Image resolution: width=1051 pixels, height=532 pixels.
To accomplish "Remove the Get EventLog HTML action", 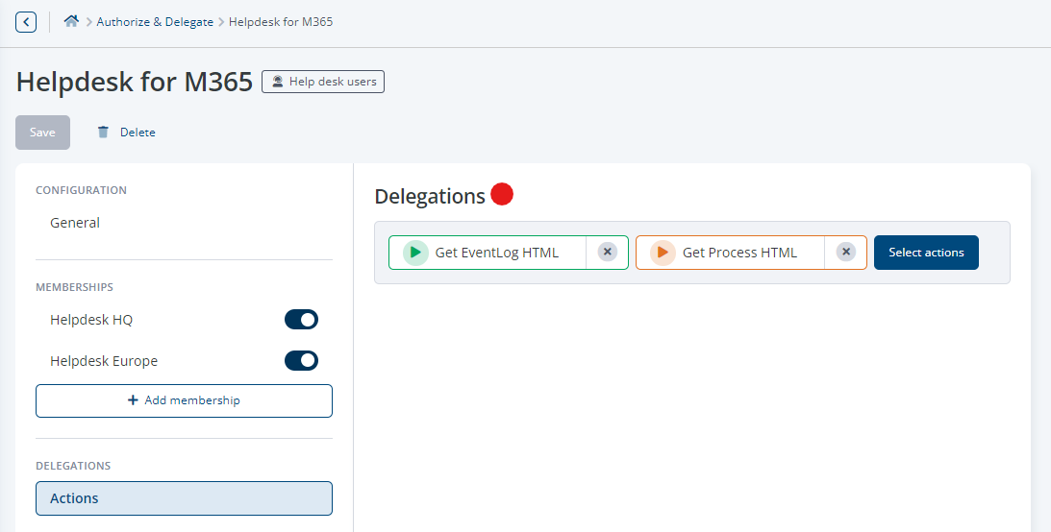I will tap(608, 253).
